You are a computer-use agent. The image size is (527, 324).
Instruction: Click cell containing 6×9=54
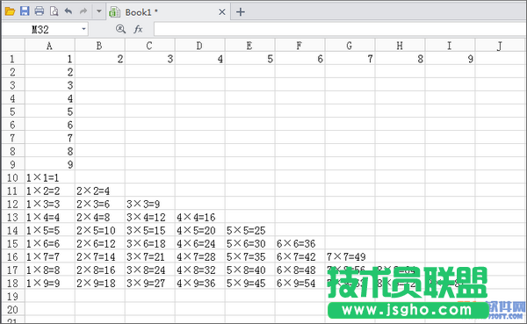[x=300, y=283]
